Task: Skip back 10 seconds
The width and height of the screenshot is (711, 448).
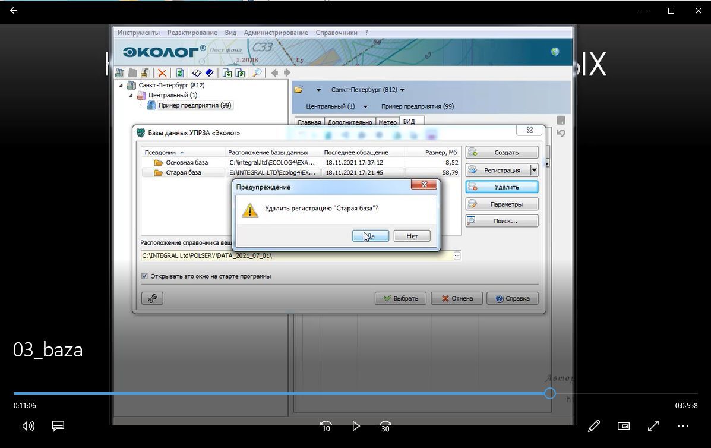Action: tap(326, 426)
